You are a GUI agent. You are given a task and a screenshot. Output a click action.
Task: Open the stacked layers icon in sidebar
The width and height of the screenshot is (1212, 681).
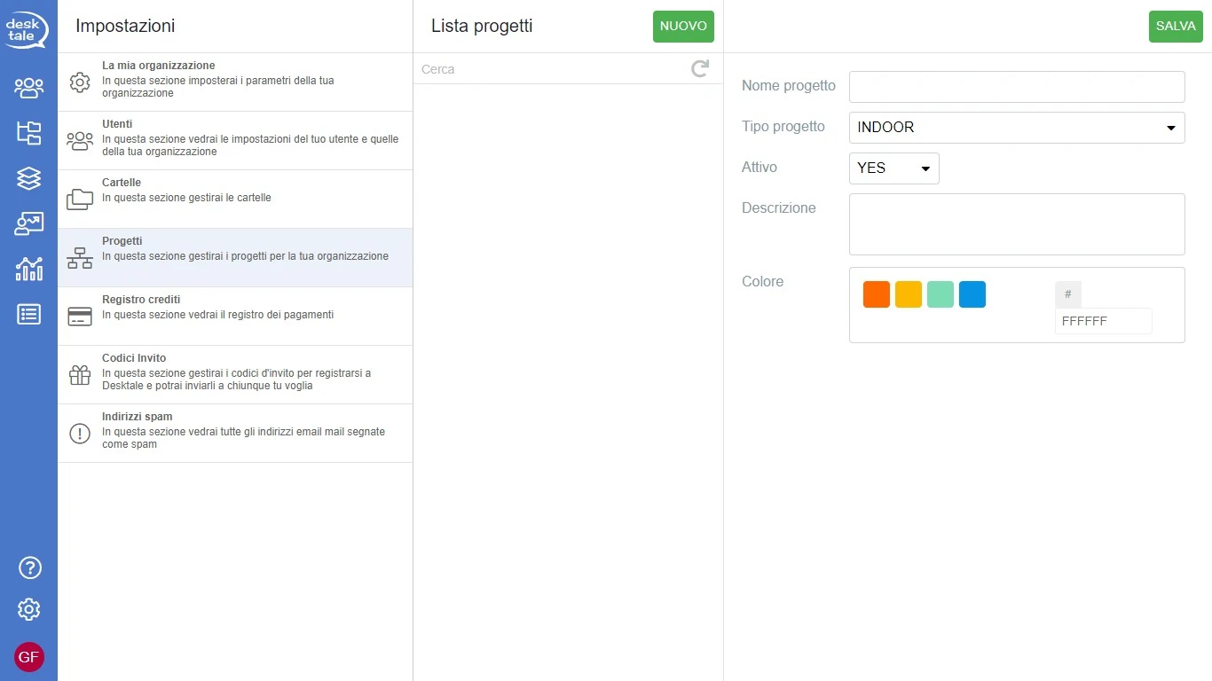[28, 178]
